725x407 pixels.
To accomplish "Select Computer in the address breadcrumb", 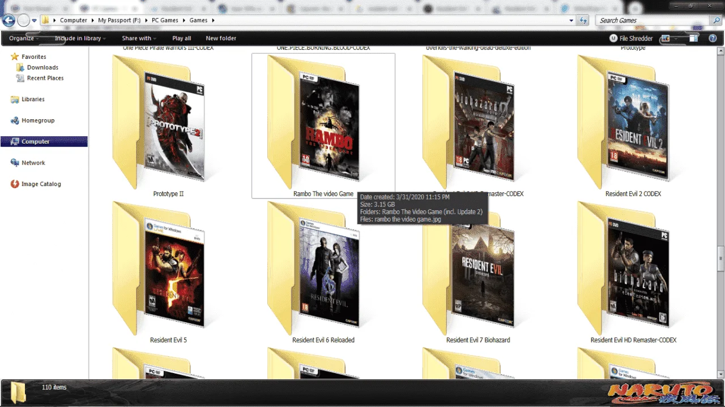I will 74,20.
